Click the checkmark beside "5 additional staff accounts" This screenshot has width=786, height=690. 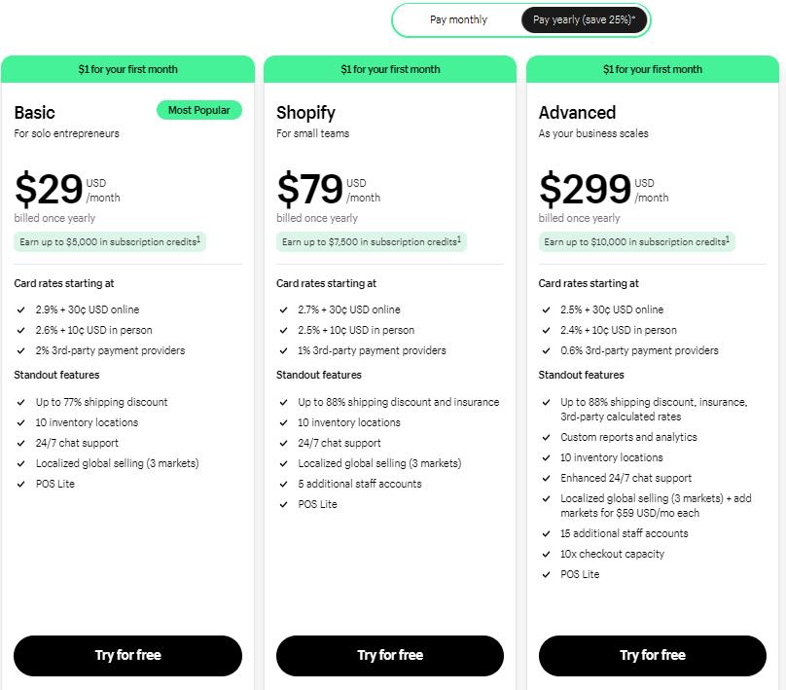click(284, 484)
